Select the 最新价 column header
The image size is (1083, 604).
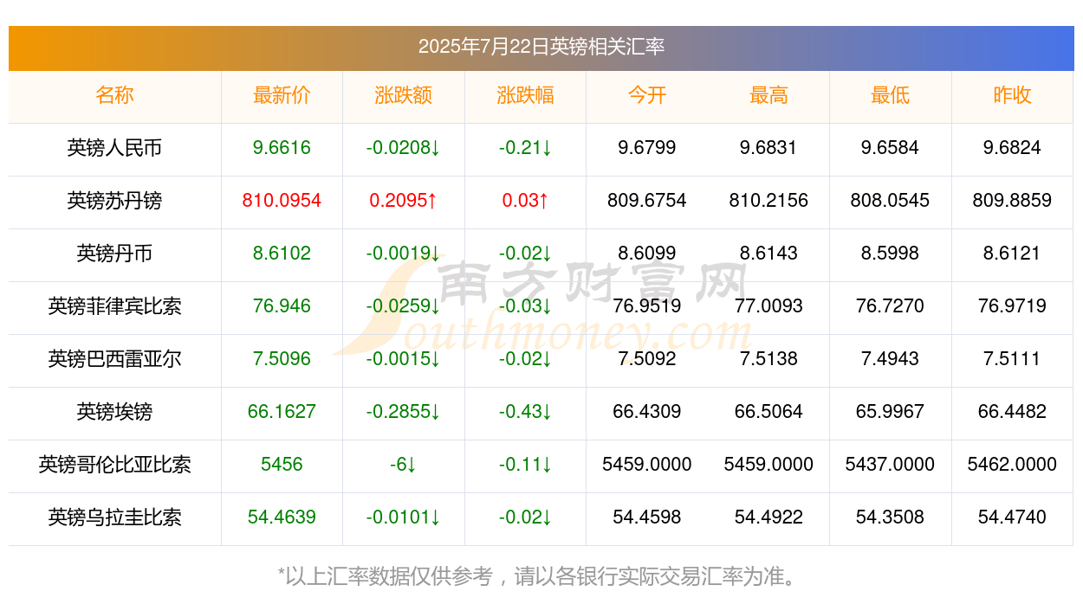tap(282, 95)
